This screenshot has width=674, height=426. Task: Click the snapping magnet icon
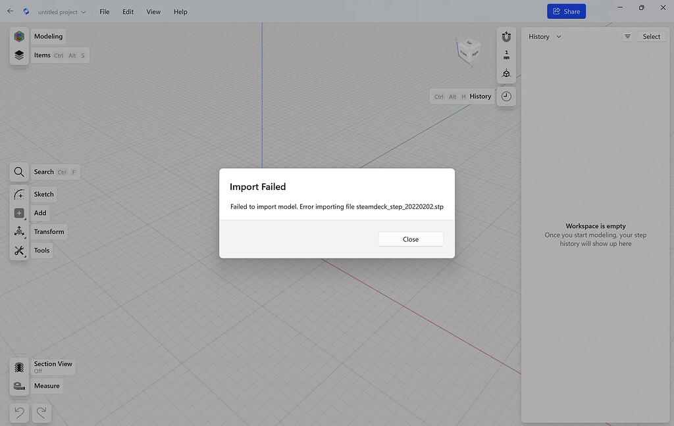point(505,36)
